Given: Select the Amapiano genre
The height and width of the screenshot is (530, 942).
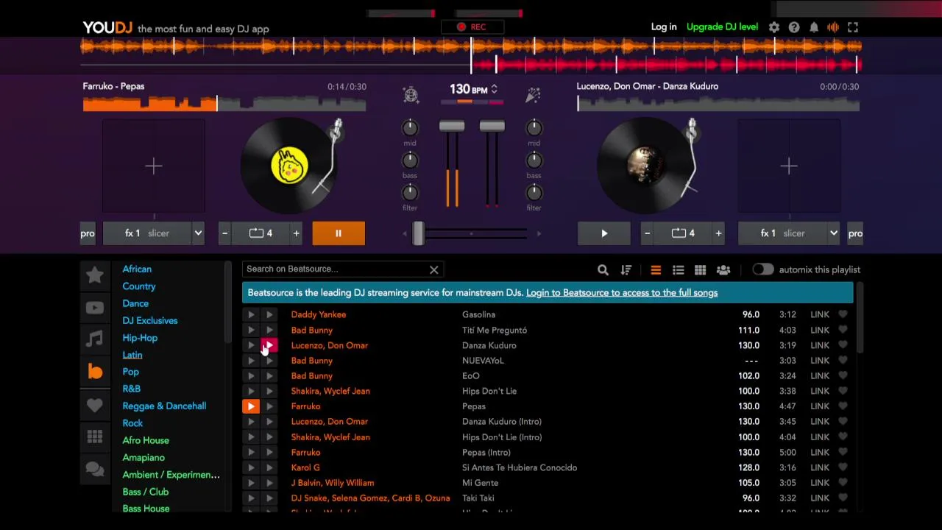Looking at the screenshot, I should click(144, 458).
